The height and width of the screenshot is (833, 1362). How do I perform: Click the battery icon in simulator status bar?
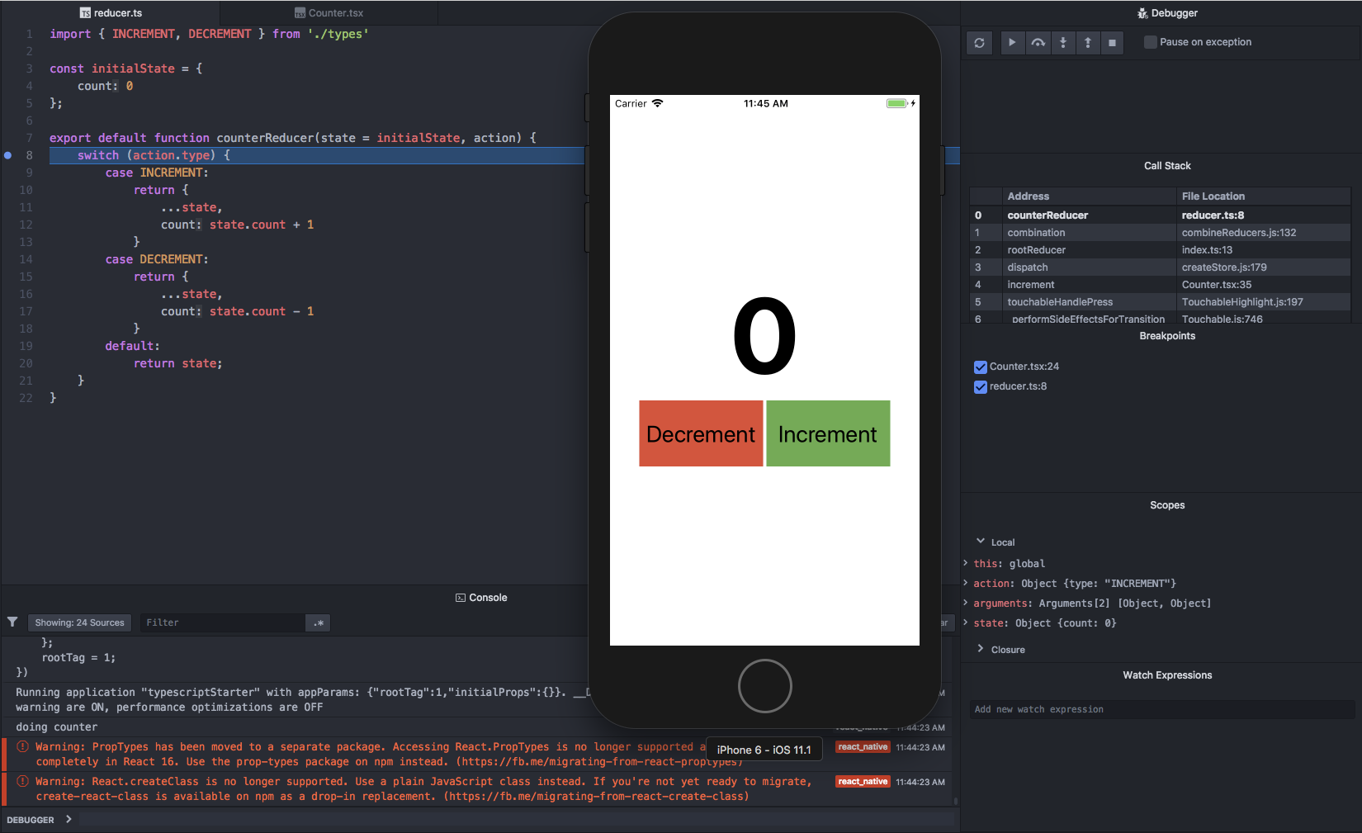(x=897, y=103)
